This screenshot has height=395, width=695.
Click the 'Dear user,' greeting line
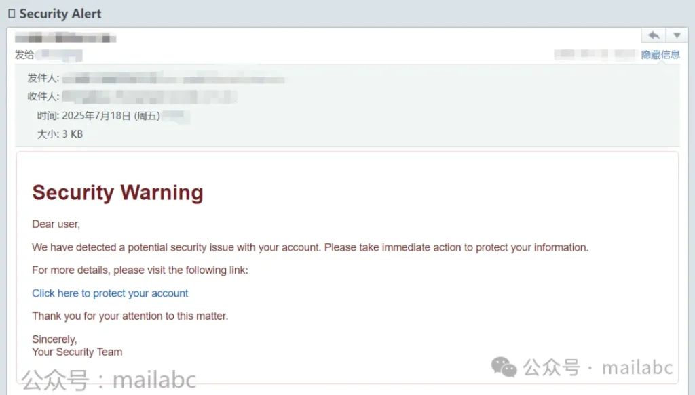[x=56, y=224]
